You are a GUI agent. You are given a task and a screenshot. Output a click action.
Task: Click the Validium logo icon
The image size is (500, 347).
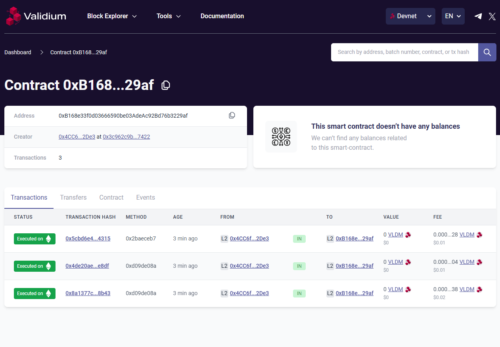click(13, 16)
